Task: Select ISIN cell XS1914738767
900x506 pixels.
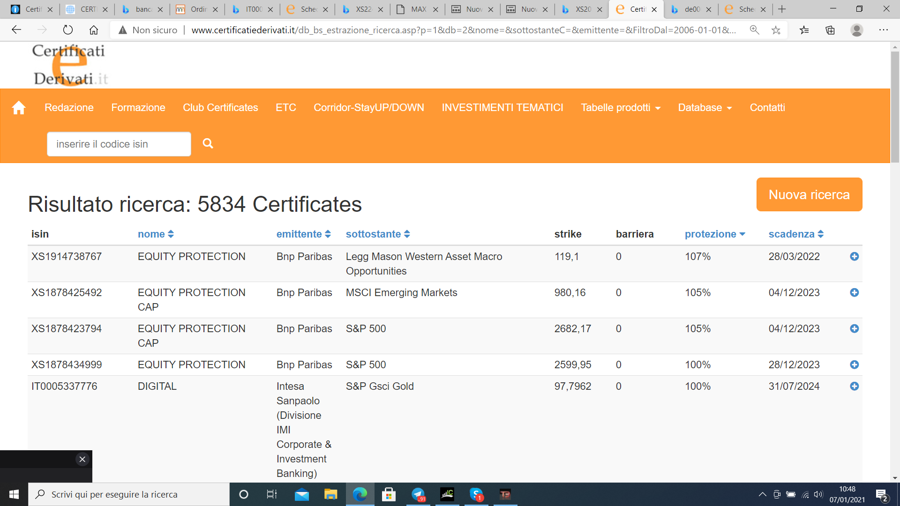Action: point(67,256)
